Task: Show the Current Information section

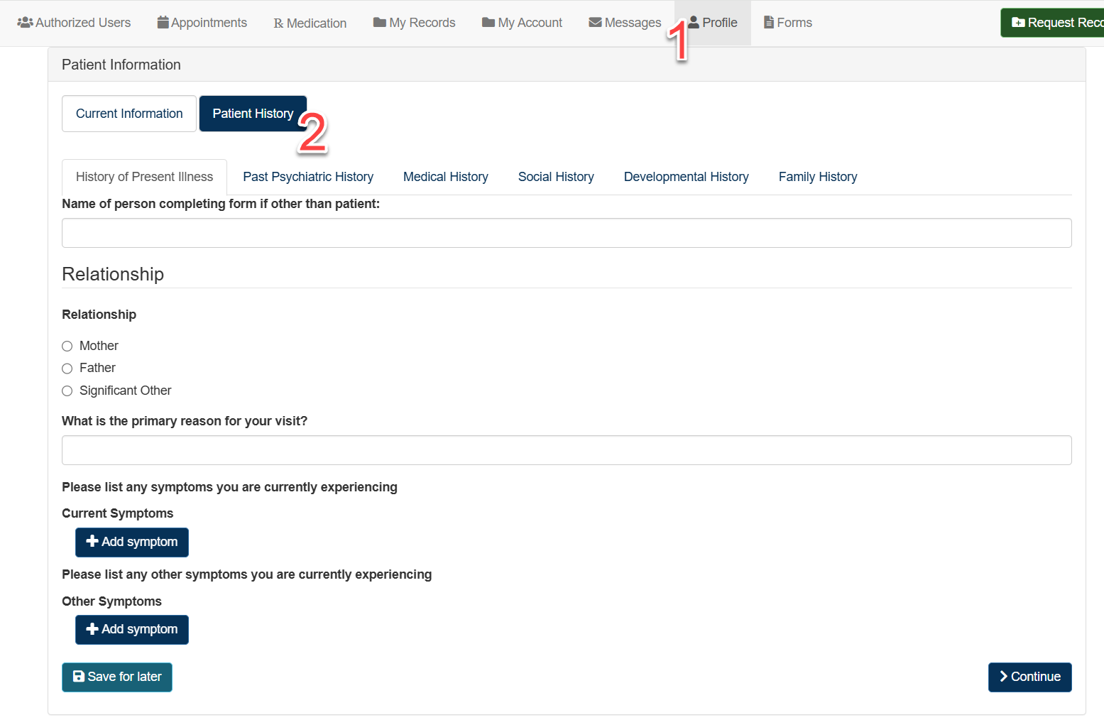Action: (129, 114)
